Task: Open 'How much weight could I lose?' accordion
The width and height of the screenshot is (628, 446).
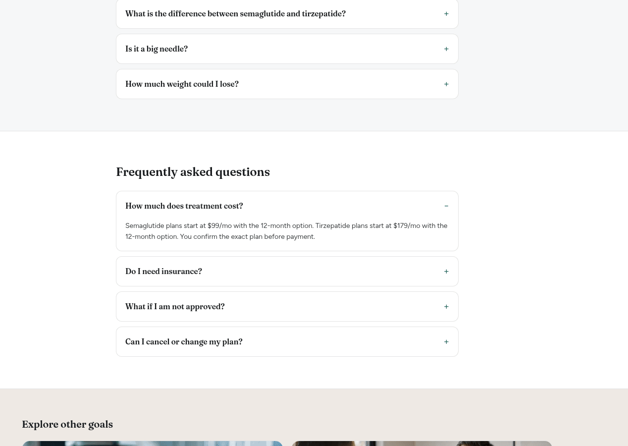Action: [x=182, y=84]
